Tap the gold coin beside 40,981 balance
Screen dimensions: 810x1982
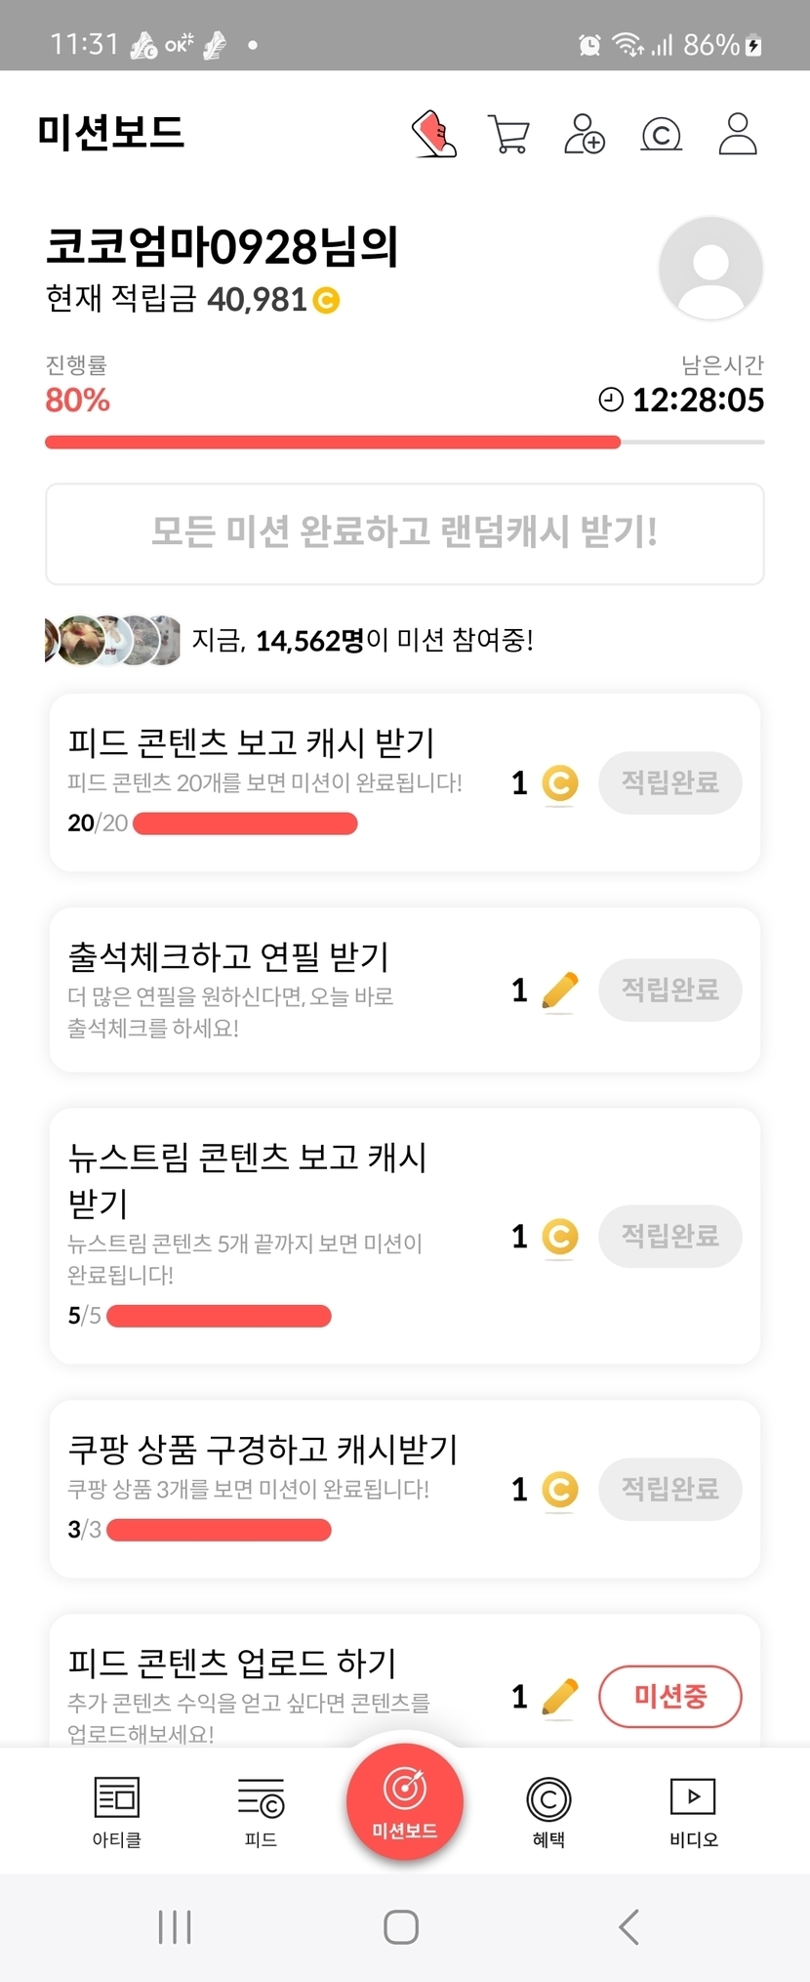pyautogui.click(x=326, y=300)
